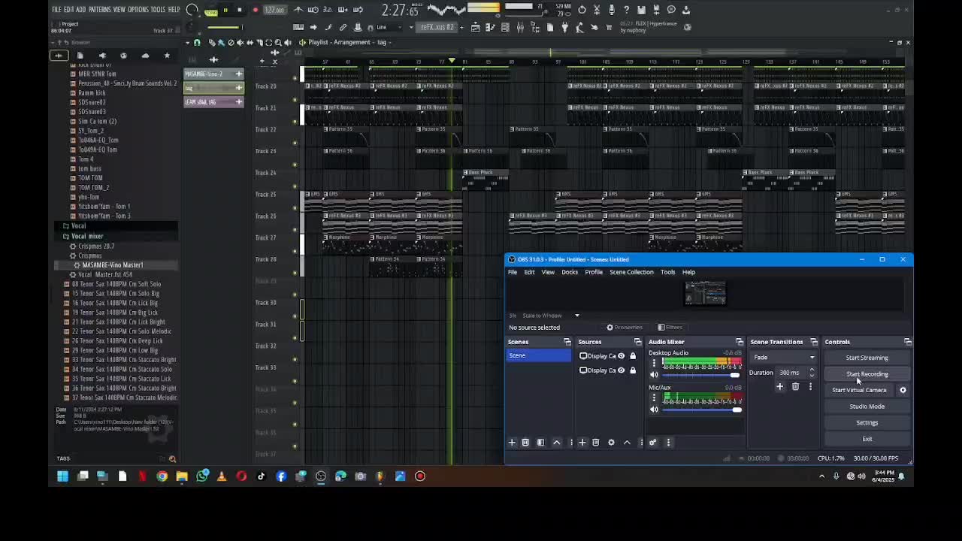Open virtual camera settings gear
The image size is (962, 541).
coord(903,390)
